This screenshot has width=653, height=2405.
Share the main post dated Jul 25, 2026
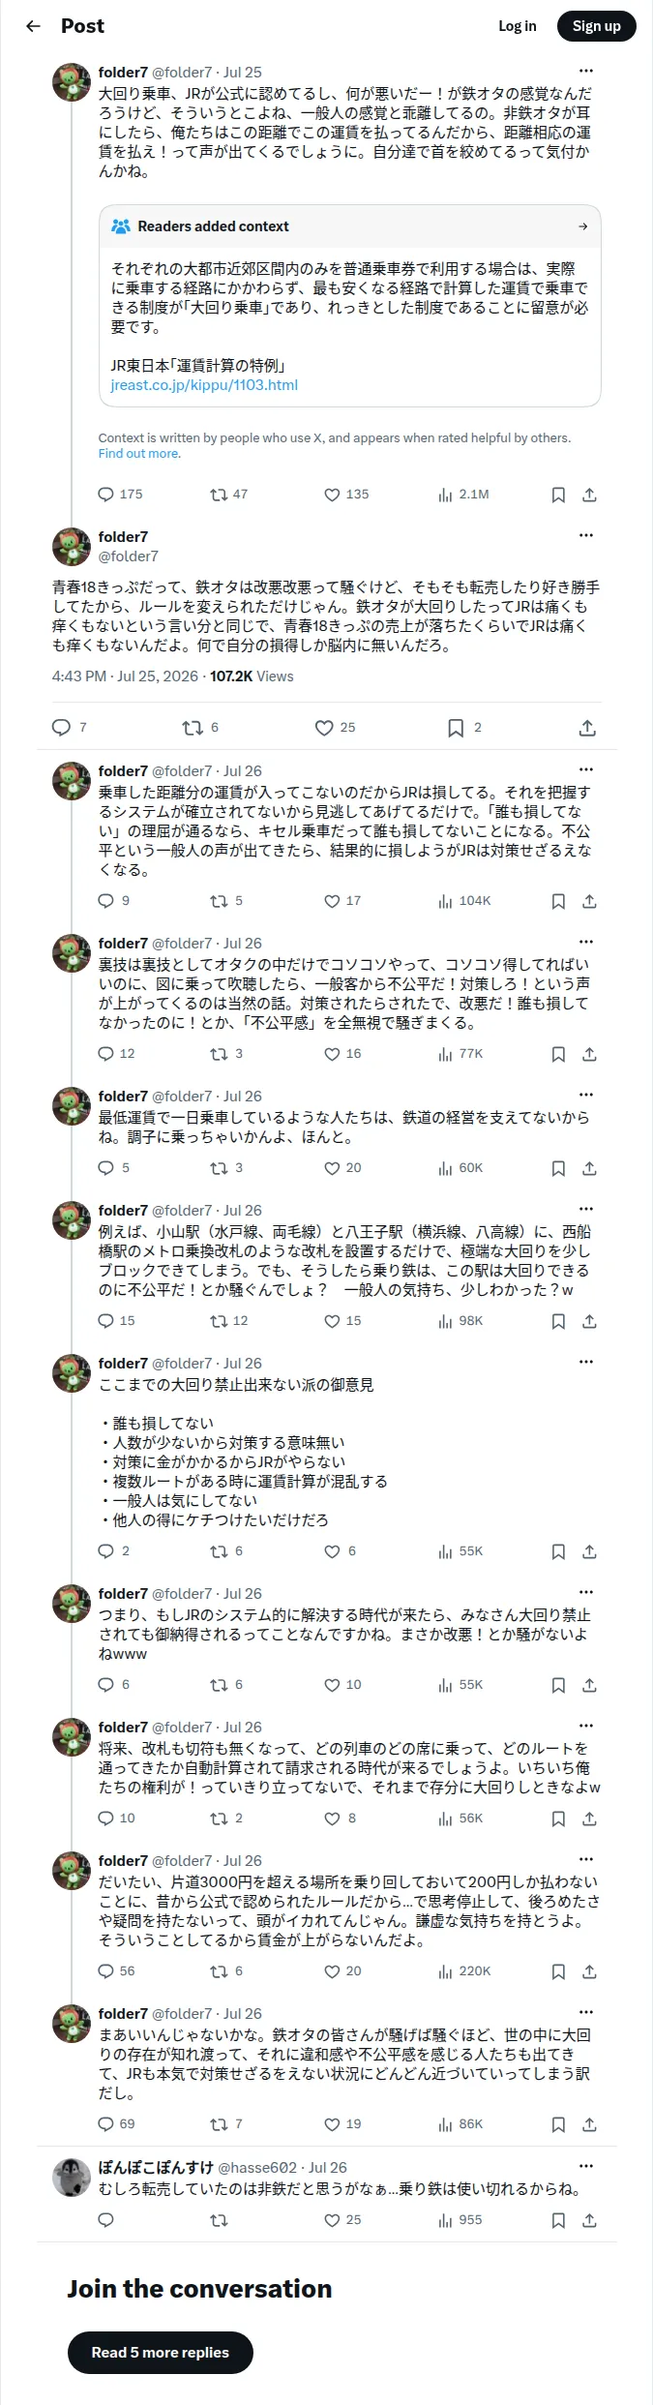[x=587, y=728]
